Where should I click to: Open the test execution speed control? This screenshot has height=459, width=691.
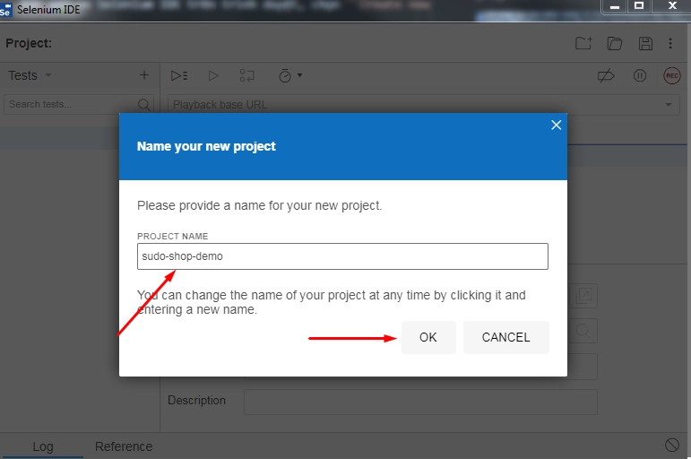(289, 76)
